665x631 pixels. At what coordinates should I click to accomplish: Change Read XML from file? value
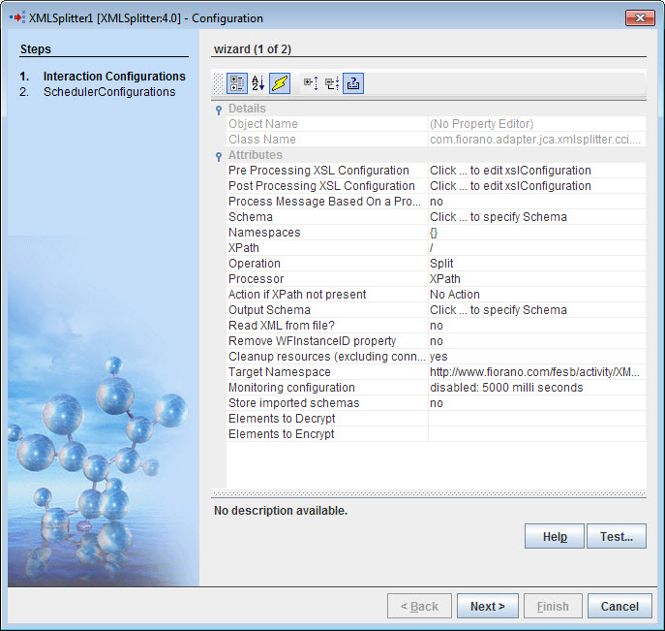click(x=536, y=326)
